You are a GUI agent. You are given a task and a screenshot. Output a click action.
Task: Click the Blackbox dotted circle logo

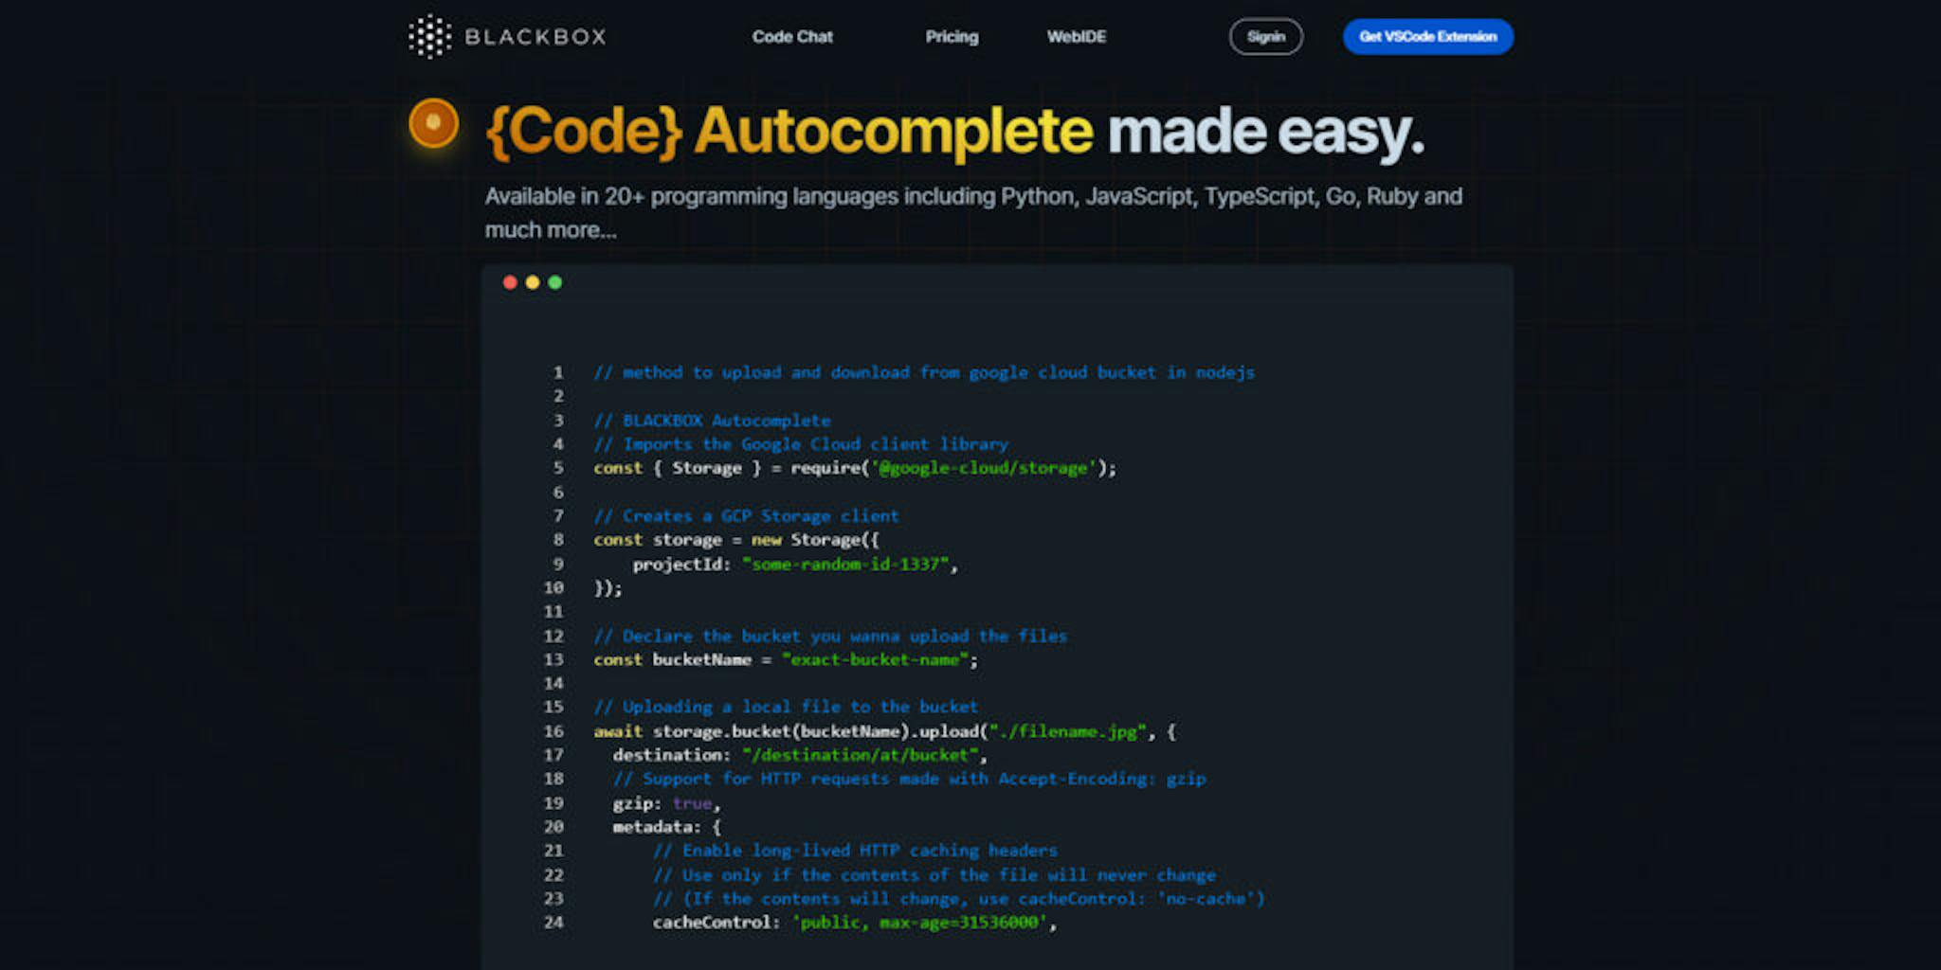429,37
